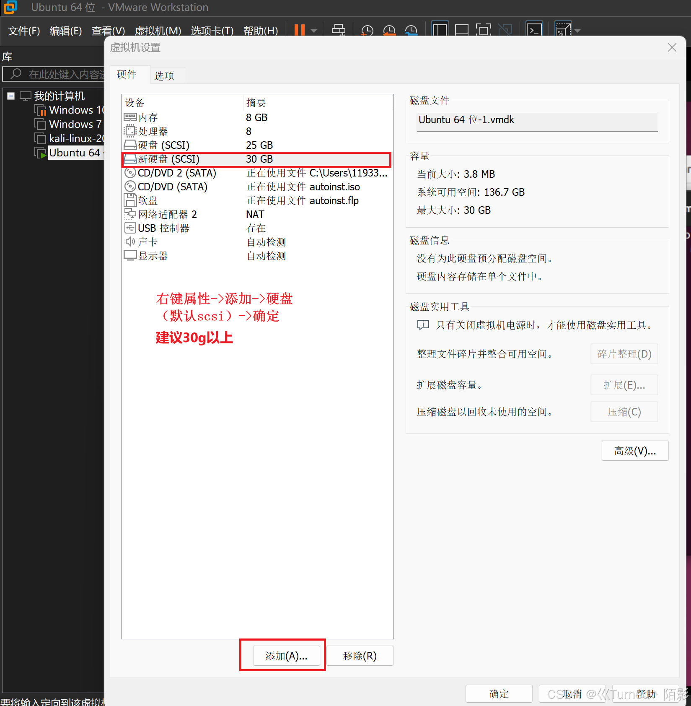Switch to the 硬件 tab

(127, 74)
